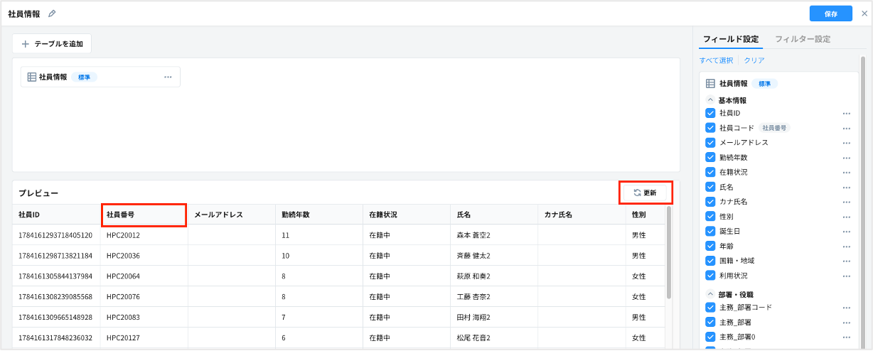Uncheck the 社員ID field checkbox
This screenshot has width=873, height=351.
click(x=710, y=113)
